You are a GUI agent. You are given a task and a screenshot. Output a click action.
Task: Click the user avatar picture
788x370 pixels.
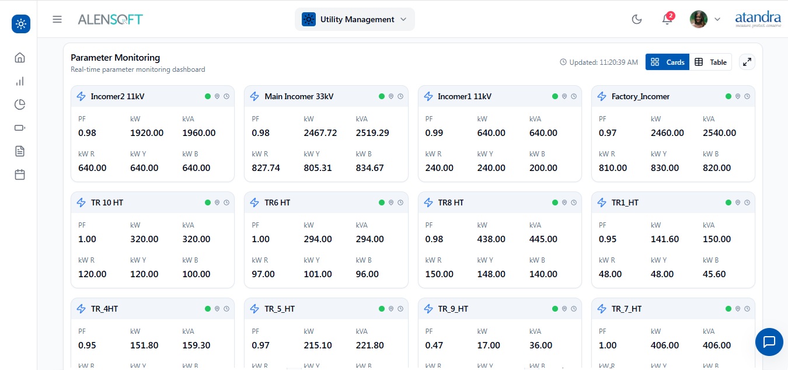tap(699, 19)
